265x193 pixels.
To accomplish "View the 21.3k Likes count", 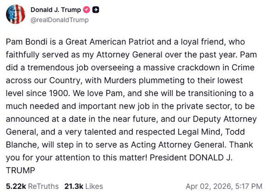I will (83, 186).
